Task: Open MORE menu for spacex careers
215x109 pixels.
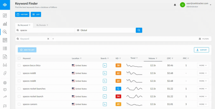Action: 203,104
